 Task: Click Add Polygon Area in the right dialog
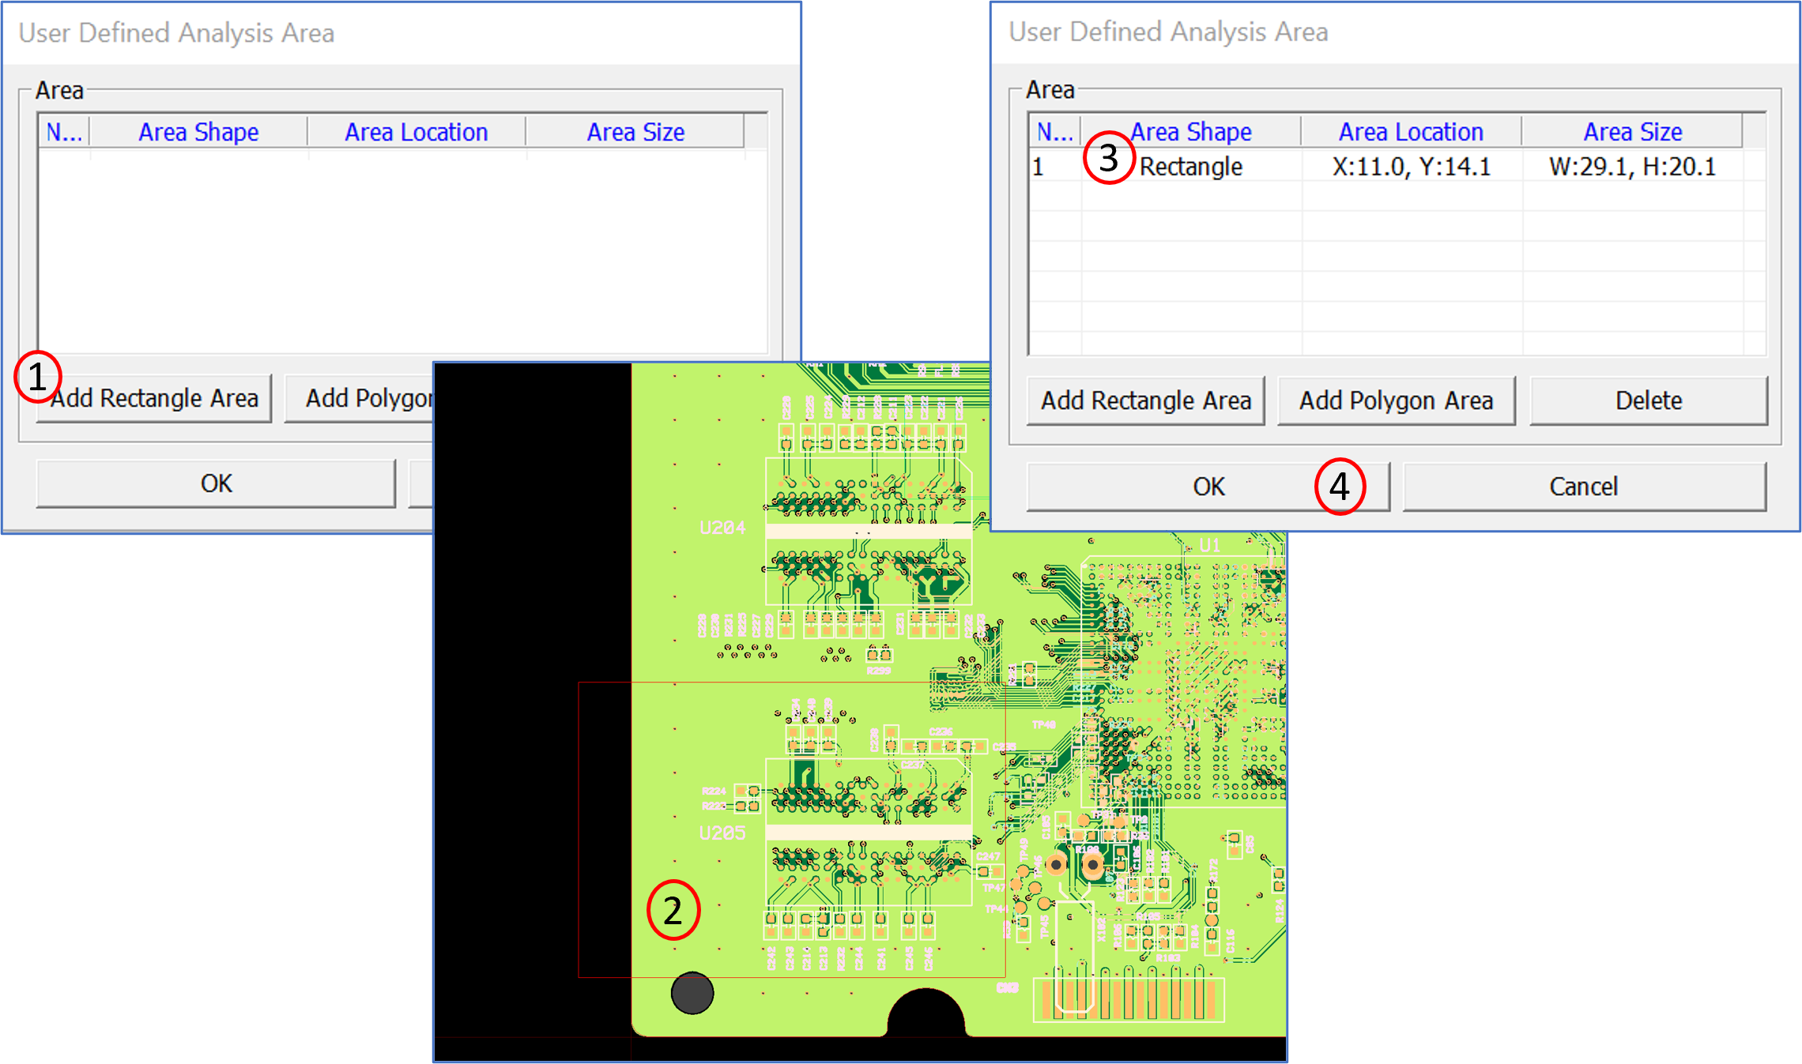click(x=1396, y=400)
